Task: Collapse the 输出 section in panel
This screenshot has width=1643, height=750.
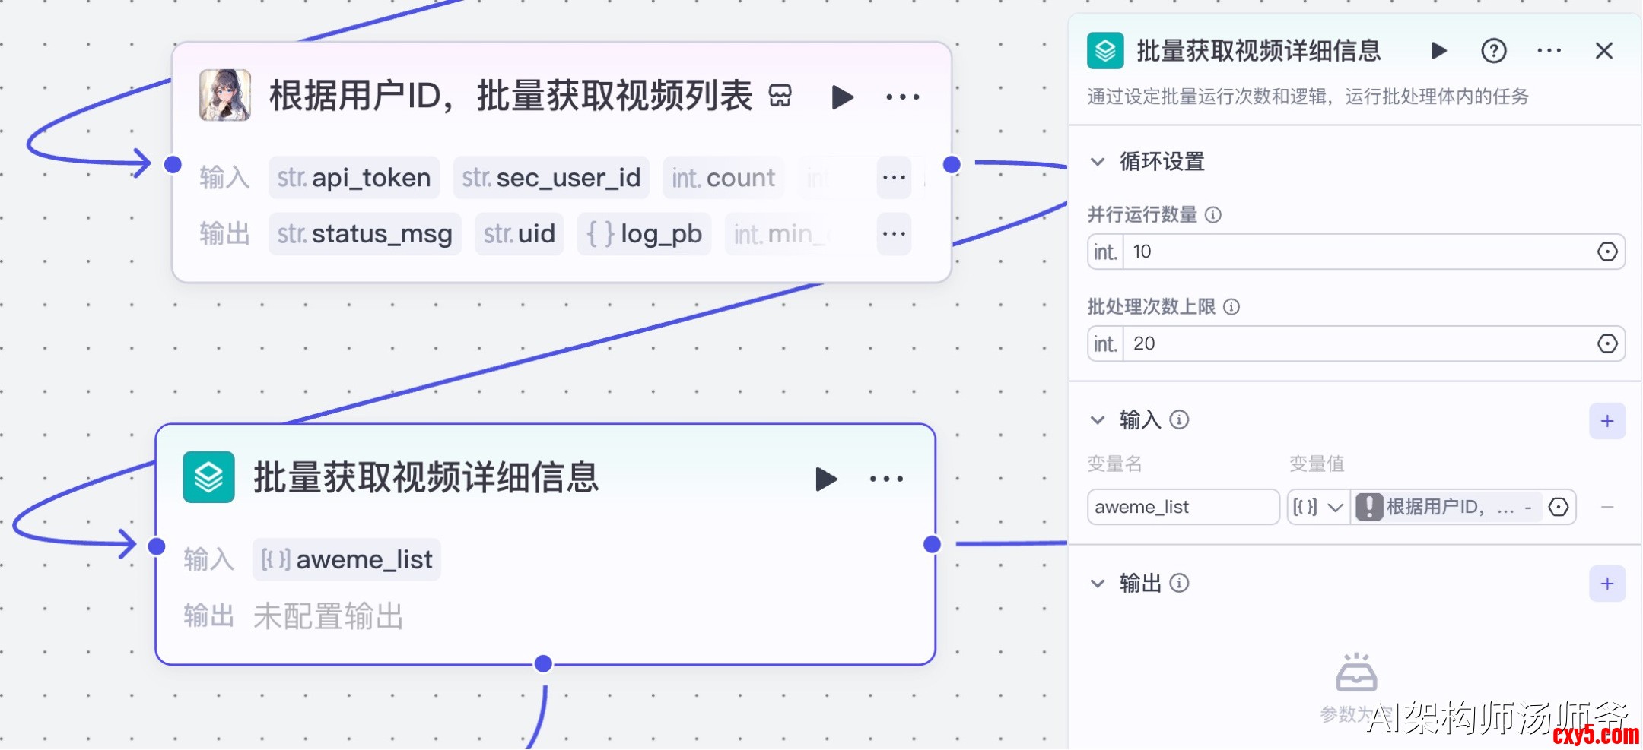Action: click(x=1098, y=584)
